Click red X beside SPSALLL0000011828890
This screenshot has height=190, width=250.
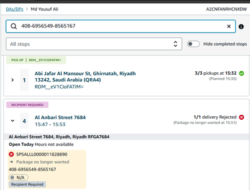tap(11, 154)
